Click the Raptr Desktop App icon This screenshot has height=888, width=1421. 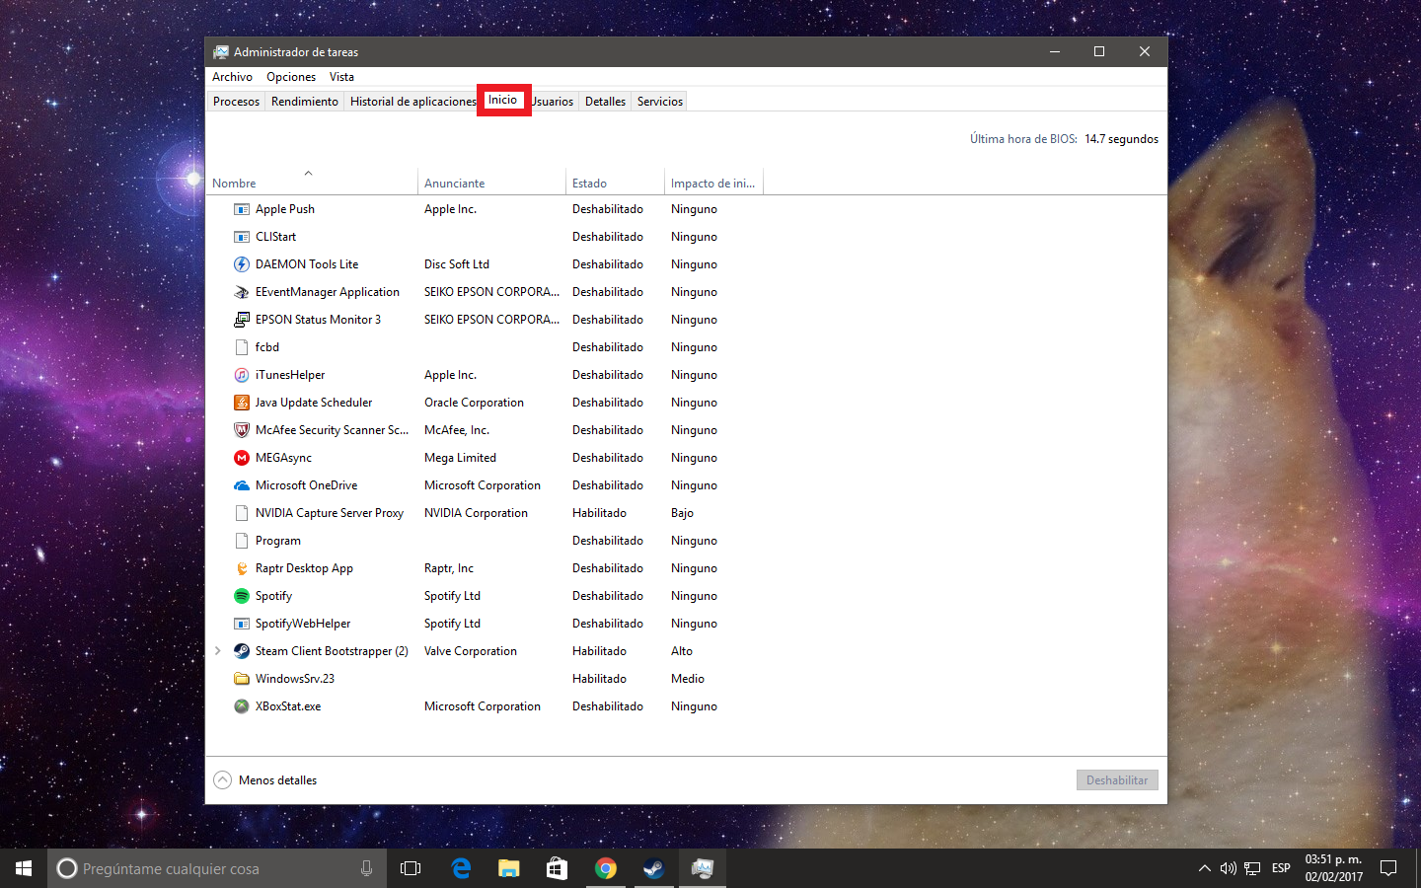(x=241, y=568)
